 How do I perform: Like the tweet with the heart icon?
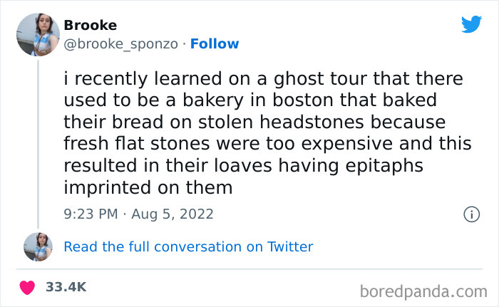tap(27, 287)
